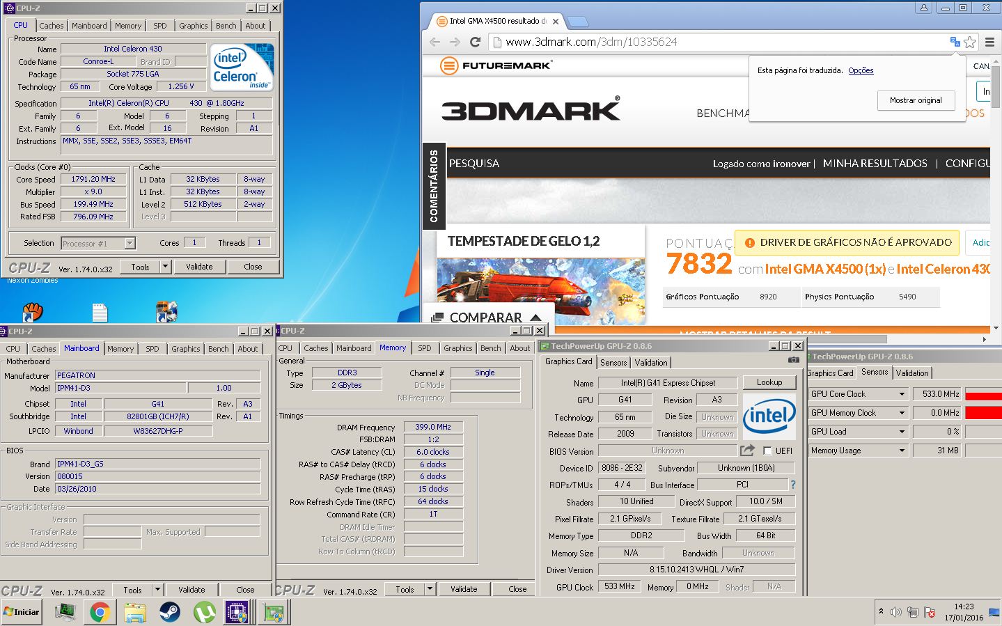
Task: Open the PESQUISA link on 3DMark
Action: tap(474, 164)
